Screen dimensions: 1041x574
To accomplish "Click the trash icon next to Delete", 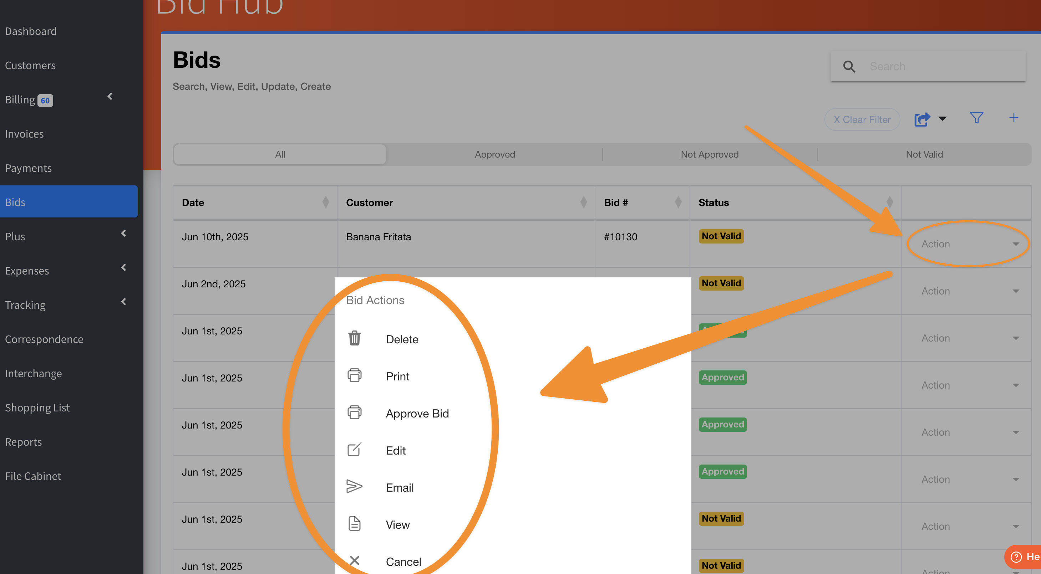I will [354, 338].
